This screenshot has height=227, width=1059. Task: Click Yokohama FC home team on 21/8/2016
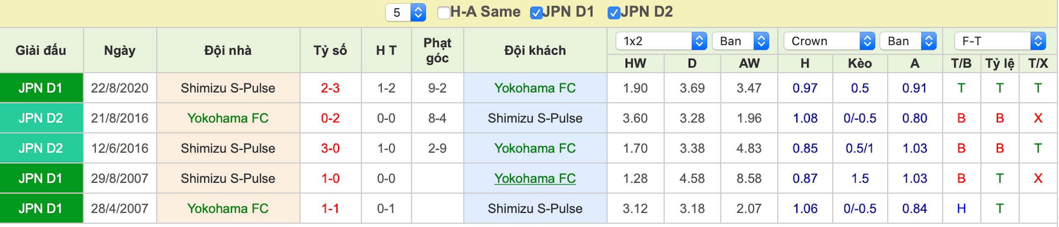coord(228,118)
